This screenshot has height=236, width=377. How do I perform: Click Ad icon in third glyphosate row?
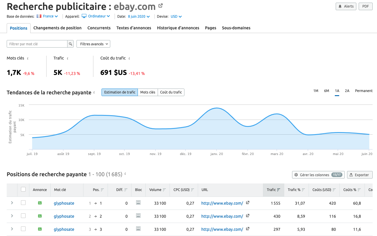pyautogui.click(x=40, y=229)
